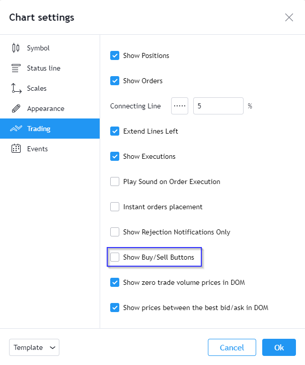Click the Template dropdown chevron arrow
The height and width of the screenshot is (365, 305).
click(x=53, y=347)
